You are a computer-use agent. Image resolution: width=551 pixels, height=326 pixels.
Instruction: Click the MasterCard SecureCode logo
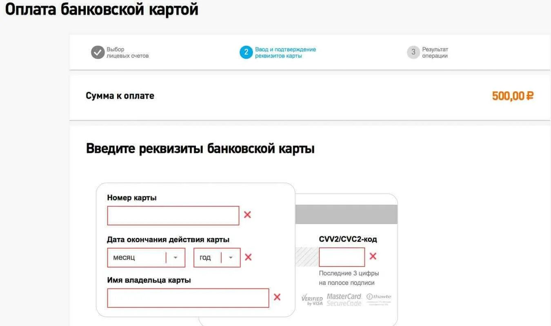[x=344, y=299]
